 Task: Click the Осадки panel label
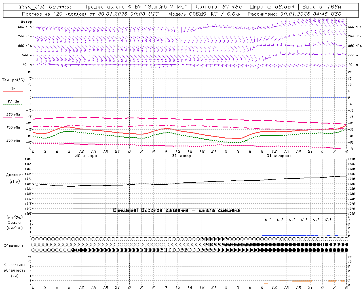coord(15,223)
